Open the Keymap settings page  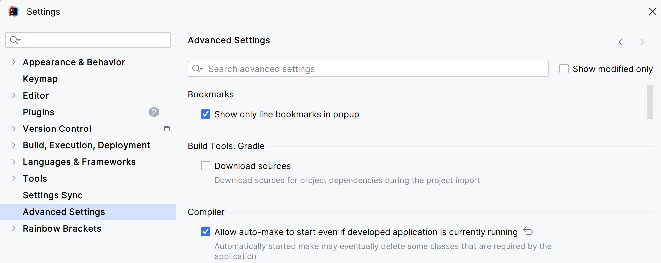[x=40, y=79]
